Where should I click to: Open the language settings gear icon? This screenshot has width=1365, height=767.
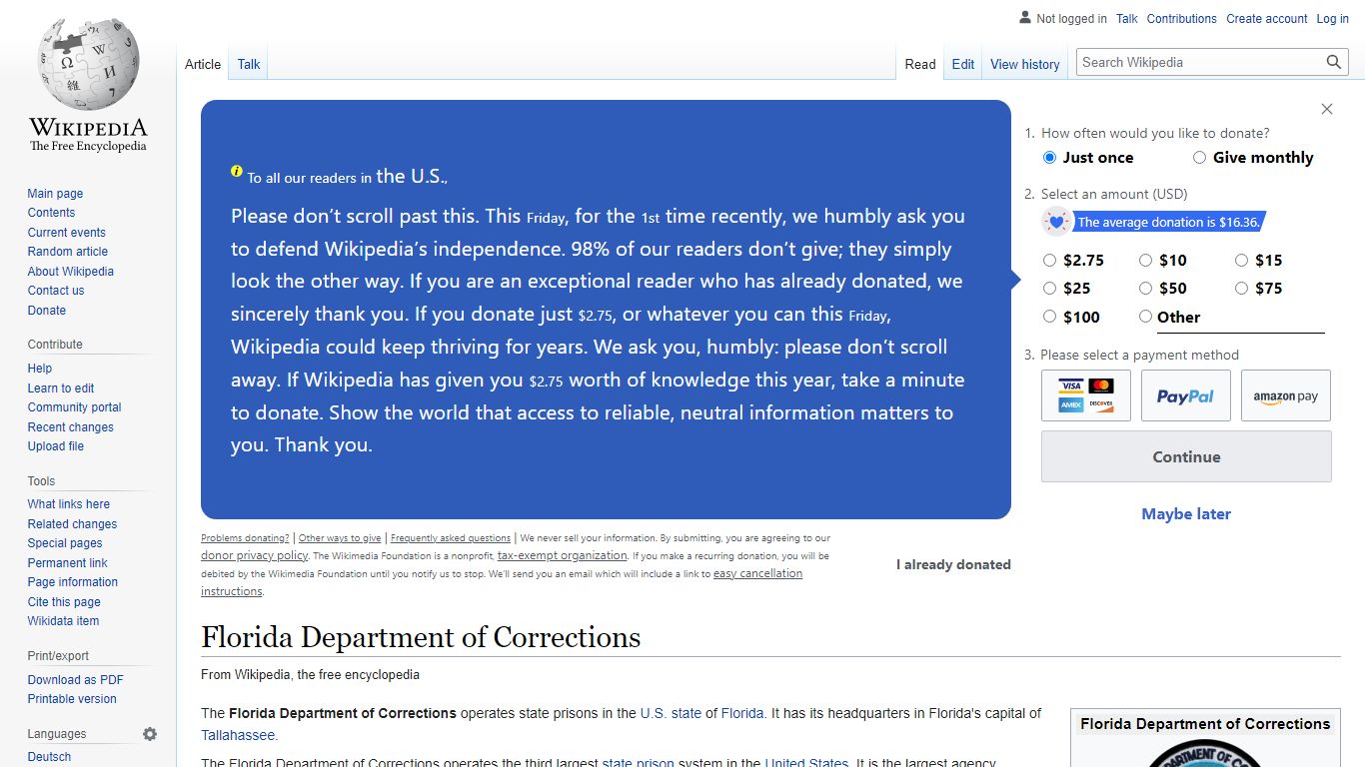150,734
